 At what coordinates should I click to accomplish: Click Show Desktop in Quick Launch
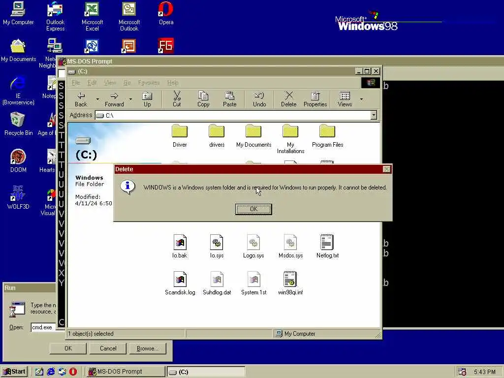[x=39, y=372]
